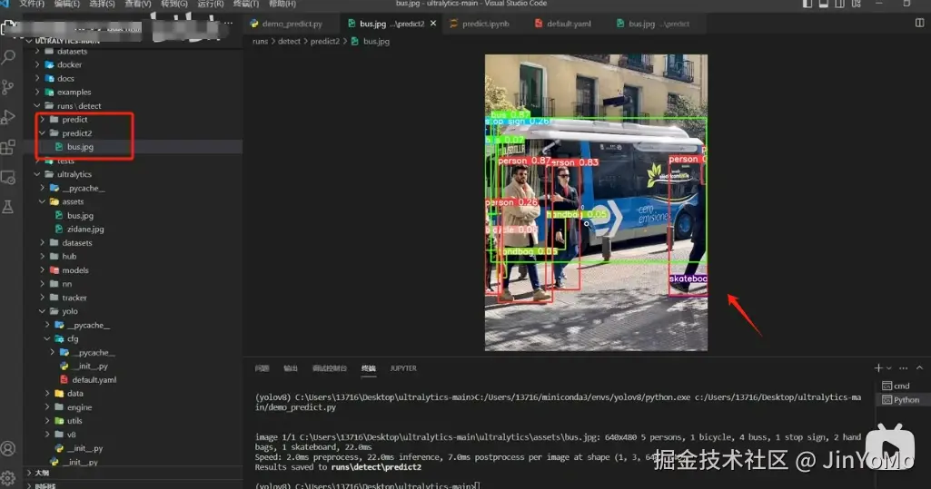Screen dimensions: 931x489
Task: Open Explorer more actions ellipsis
Action: (229, 24)
